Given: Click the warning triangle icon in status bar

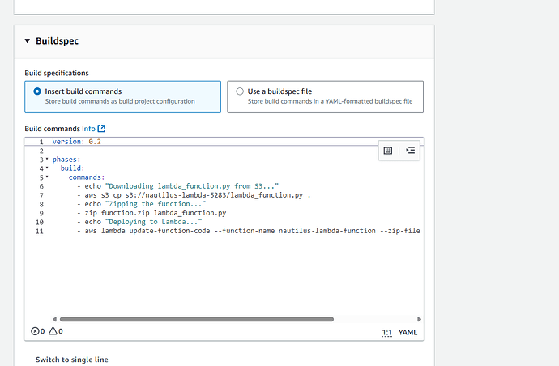Looking at the screenshot, I should point(53,331).
